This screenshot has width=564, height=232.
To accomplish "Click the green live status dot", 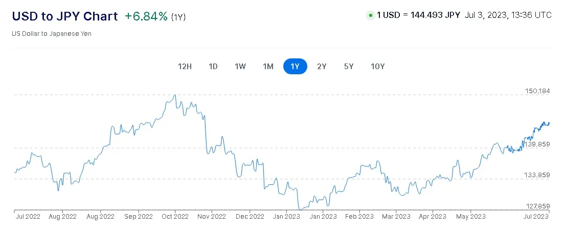I will pyautogui.click(x=370, y=15).
